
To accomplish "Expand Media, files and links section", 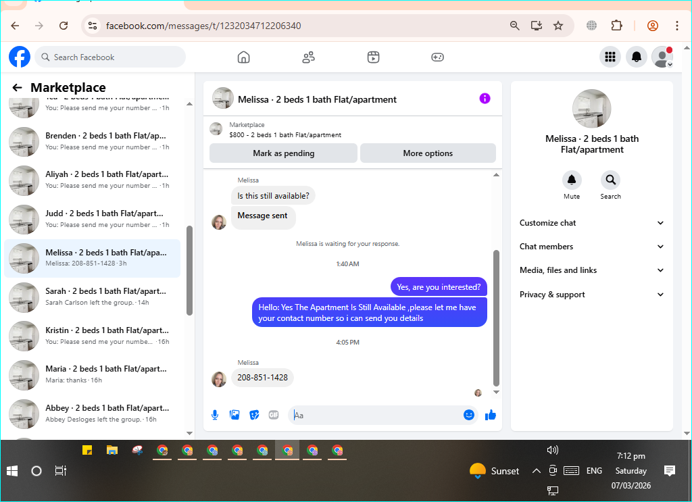I will tap(591, 270).
